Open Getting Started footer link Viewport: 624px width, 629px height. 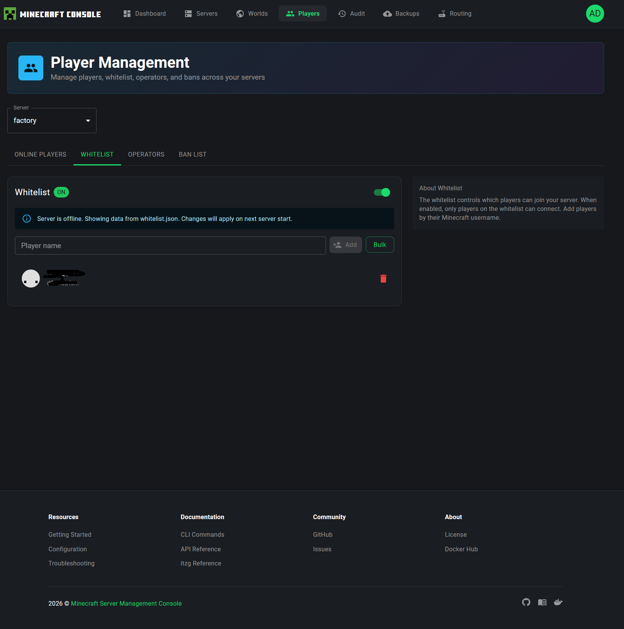(70, 534)
